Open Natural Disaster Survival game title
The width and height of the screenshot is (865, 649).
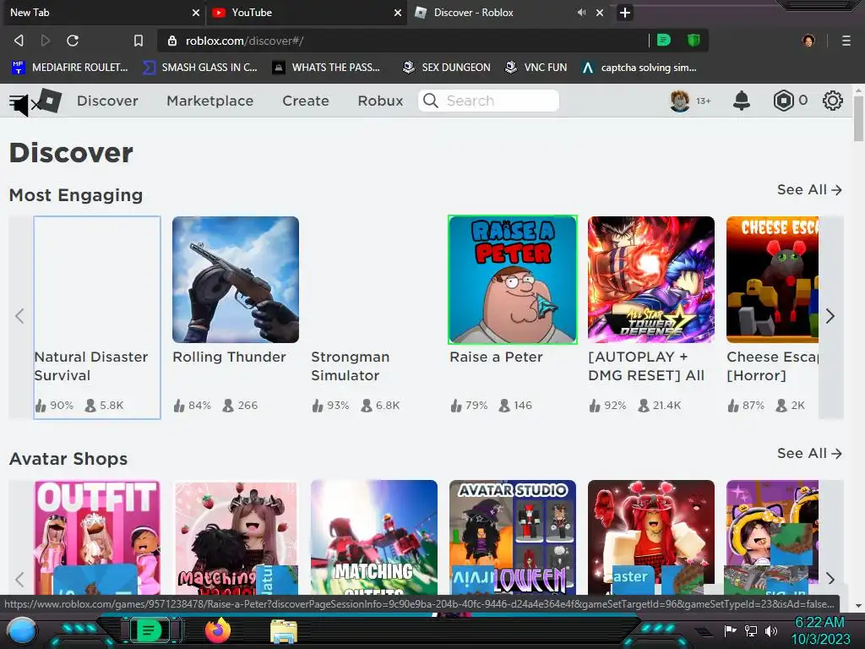pyautogui.click(x=91, y=366)
